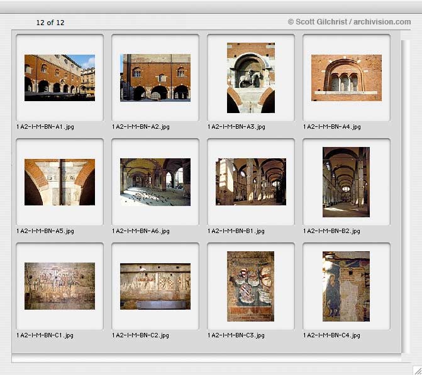
Task: Open the painted figure thumbnail 1A2-I-M-BN-C4.jpg
Action: tap(346, 286)
